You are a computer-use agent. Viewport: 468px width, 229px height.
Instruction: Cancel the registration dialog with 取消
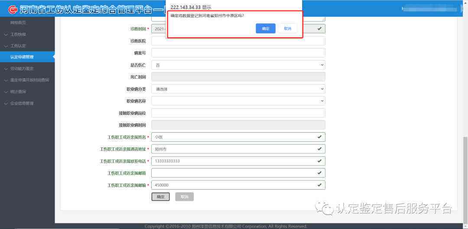[287, 29]
